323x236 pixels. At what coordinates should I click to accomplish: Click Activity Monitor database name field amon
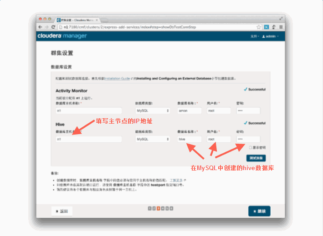(x=190, y=110)
